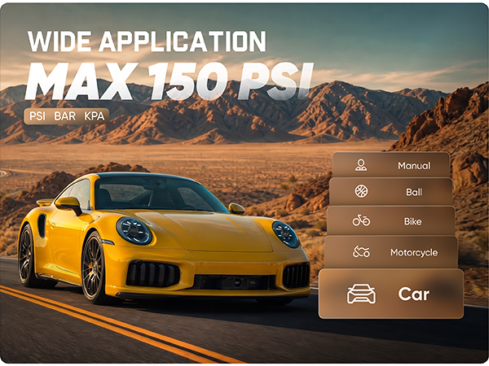489x366 pixels.
Task: Click the bicycle icon for Bike mode
Action: click(x=361, y=220)
